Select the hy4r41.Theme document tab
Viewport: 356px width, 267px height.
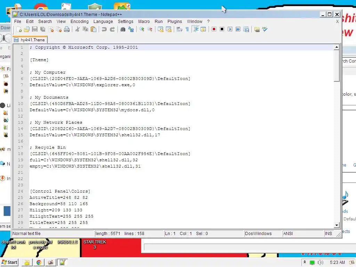click(x=30, y=40)
